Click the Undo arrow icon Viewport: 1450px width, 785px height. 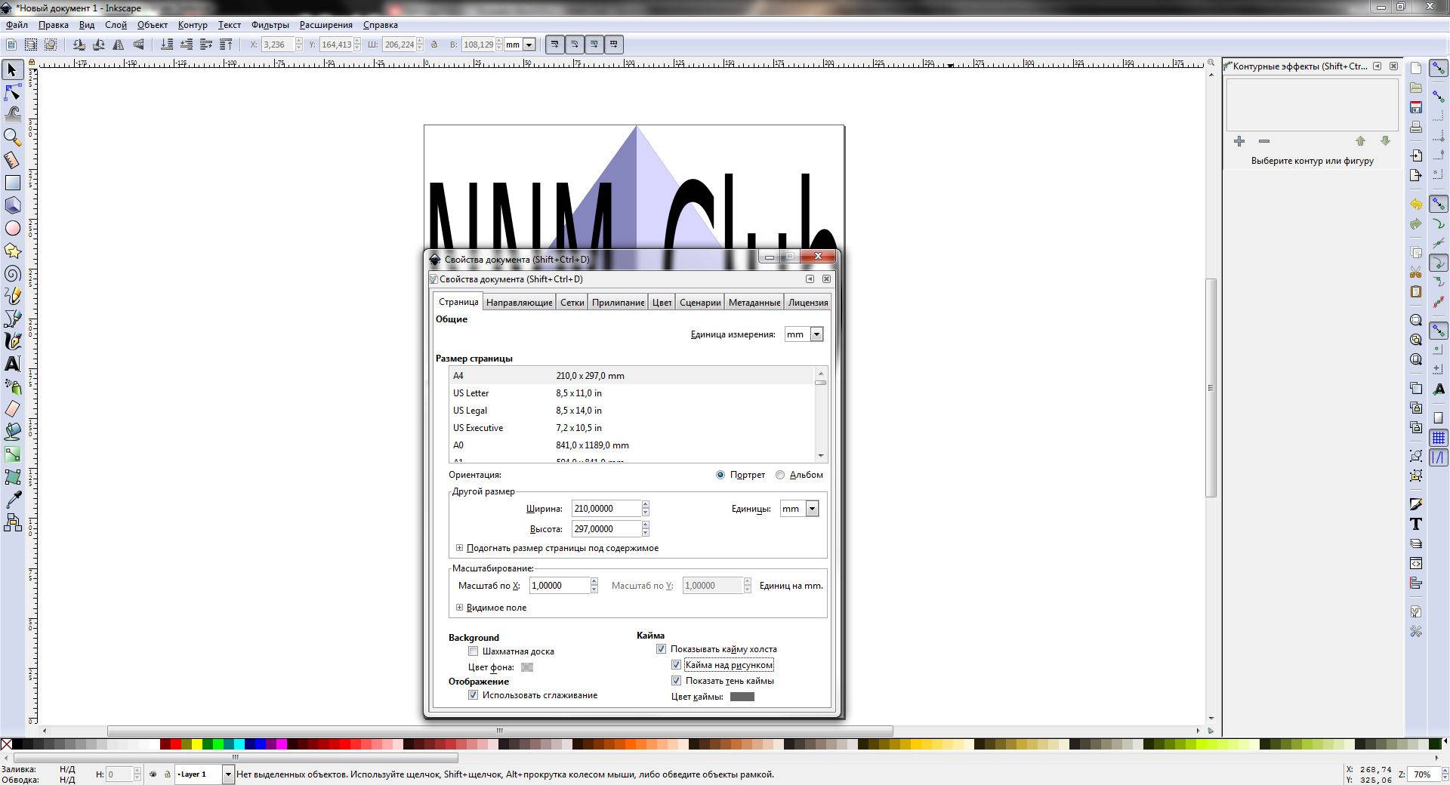pyautogui.click(x=1416, y=205)
